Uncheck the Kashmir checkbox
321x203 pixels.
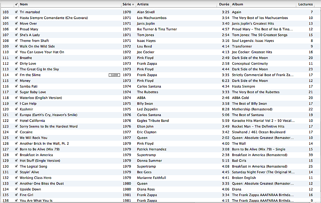[x=16, y=109]
